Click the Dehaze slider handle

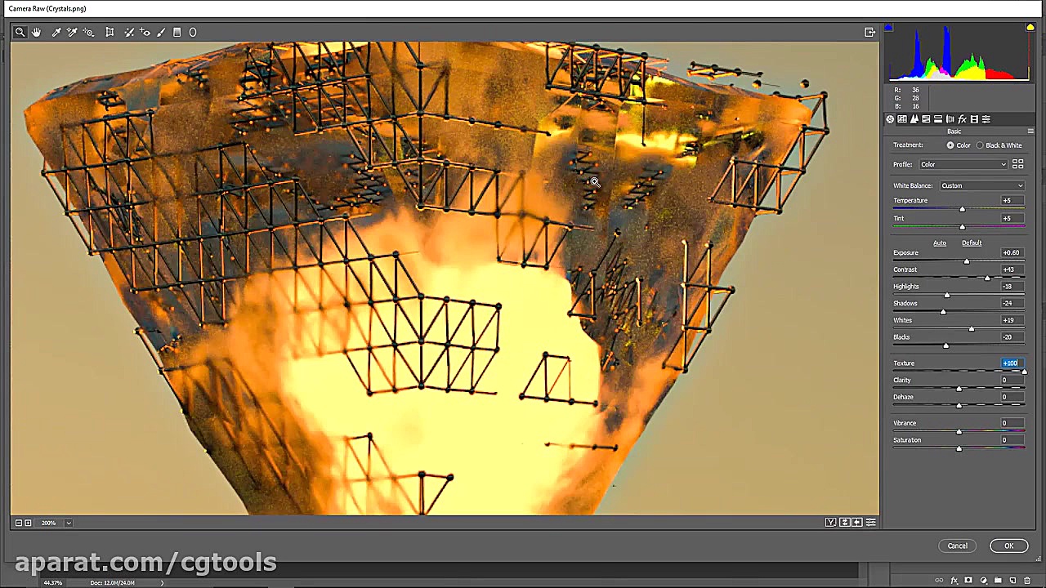959,406
